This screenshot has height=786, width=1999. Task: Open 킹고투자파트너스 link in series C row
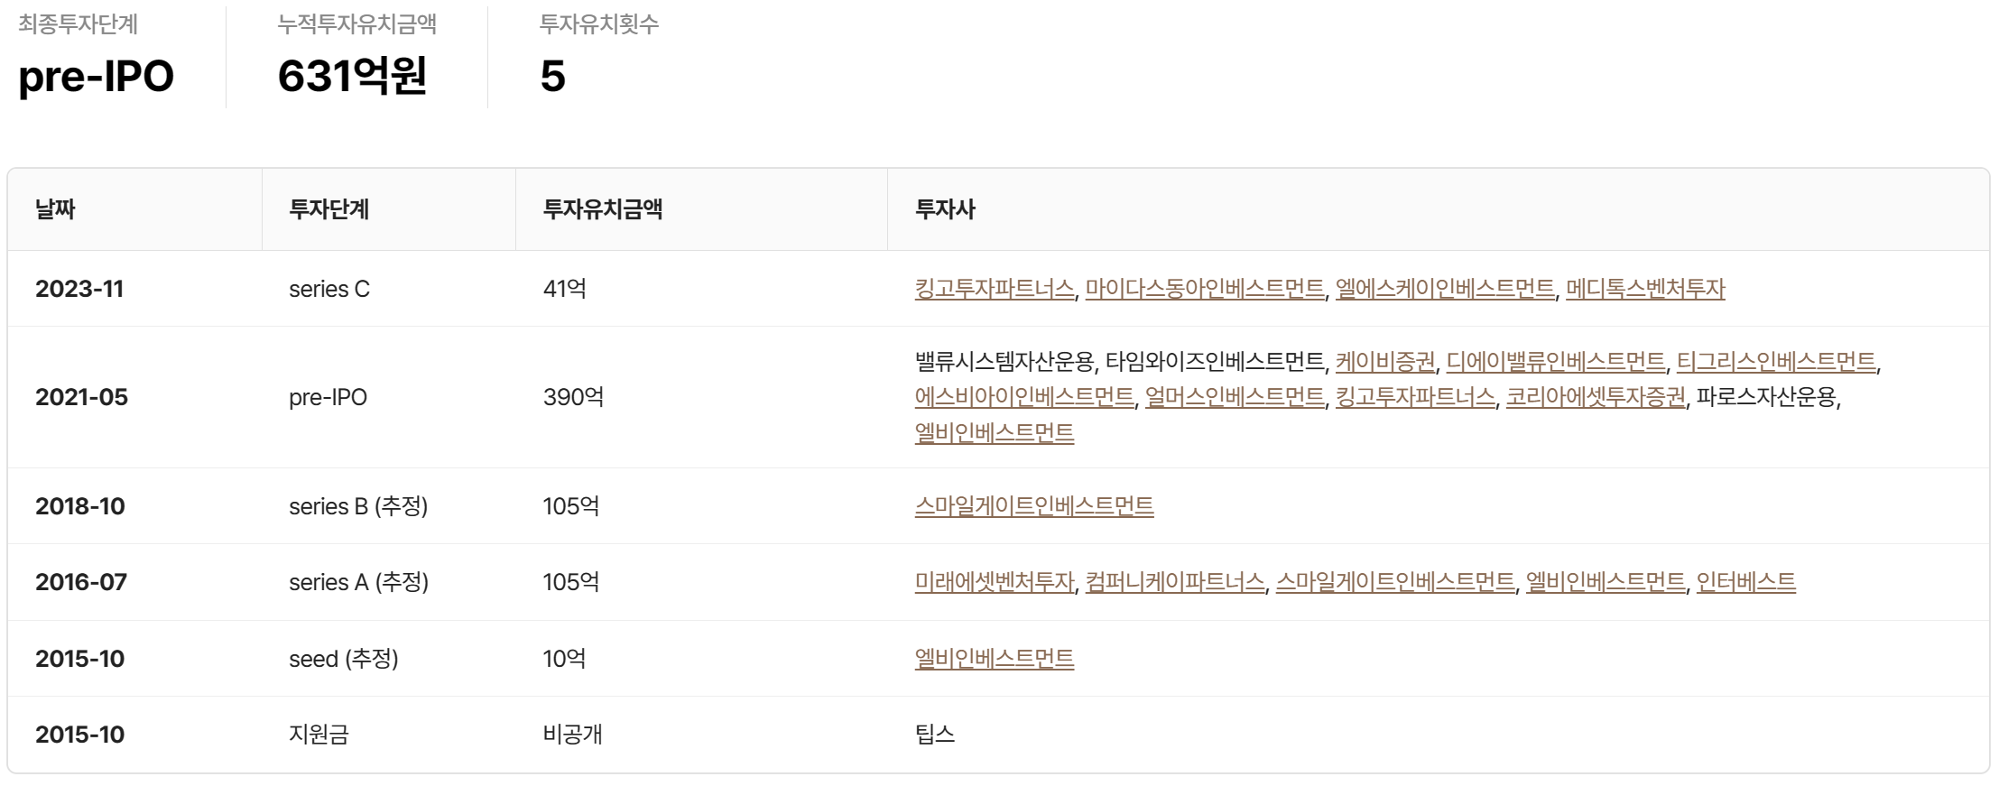994,289
